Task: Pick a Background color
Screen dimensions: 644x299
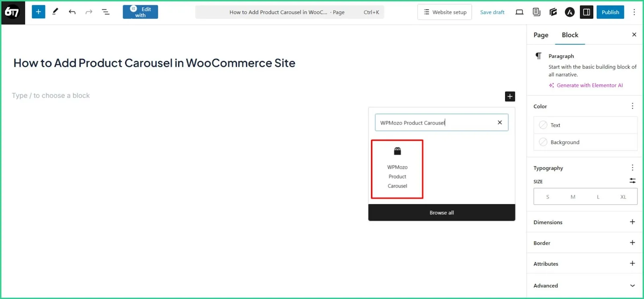Action: (x=586, y=142)
